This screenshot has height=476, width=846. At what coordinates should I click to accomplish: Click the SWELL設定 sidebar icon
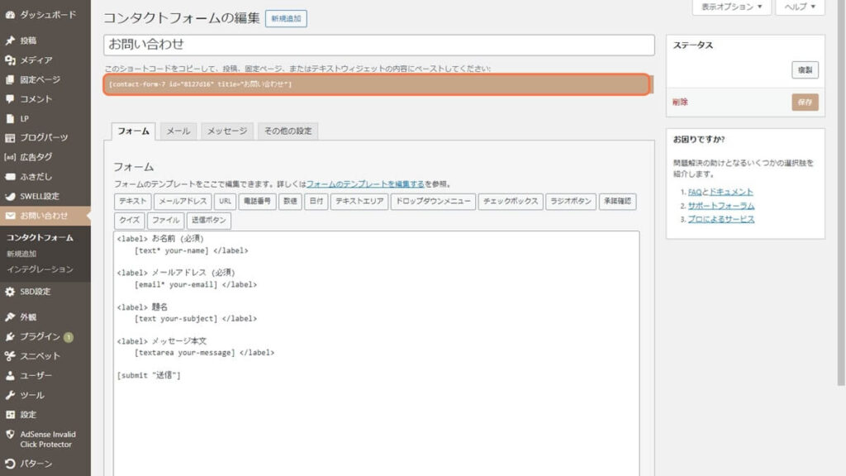tap(10, 197)
